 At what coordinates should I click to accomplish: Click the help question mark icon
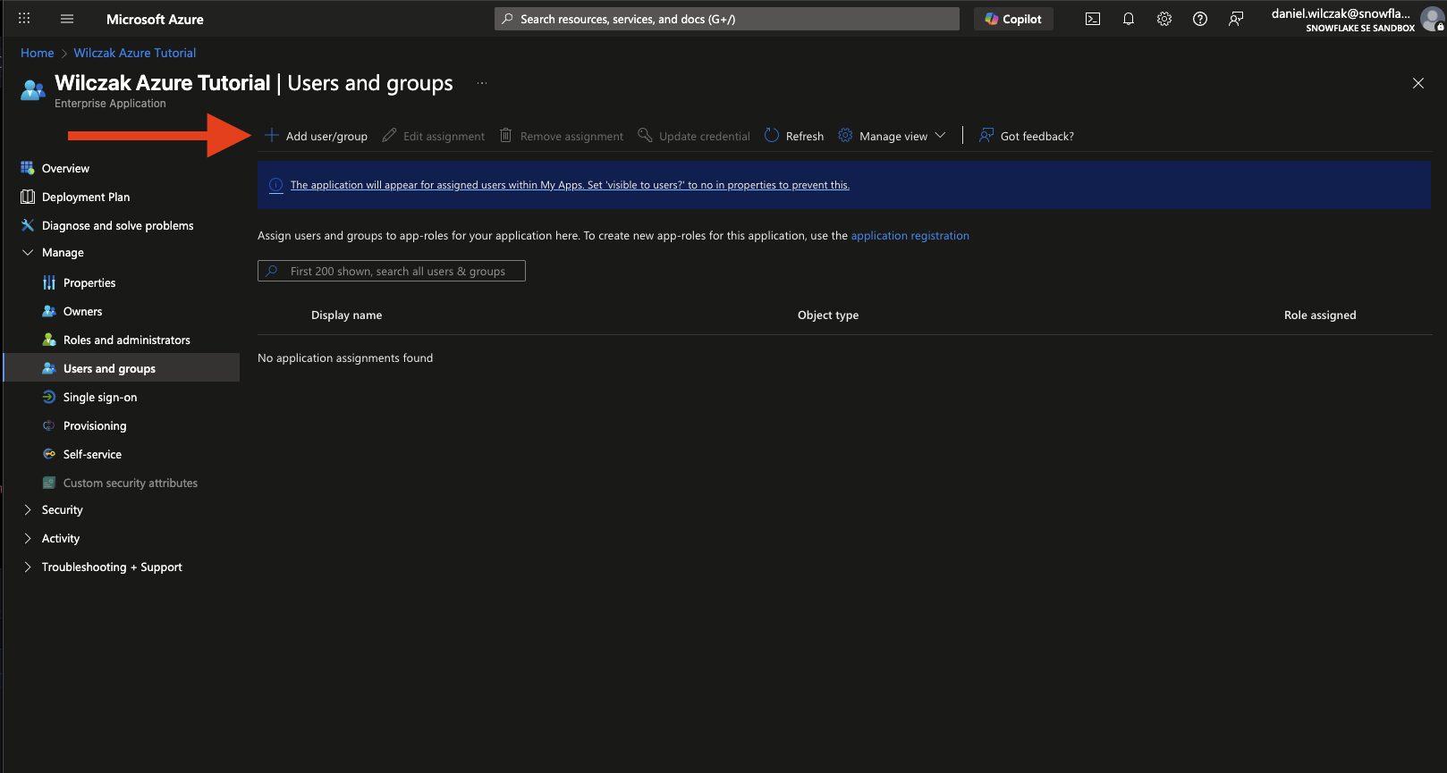(1199, 19)
